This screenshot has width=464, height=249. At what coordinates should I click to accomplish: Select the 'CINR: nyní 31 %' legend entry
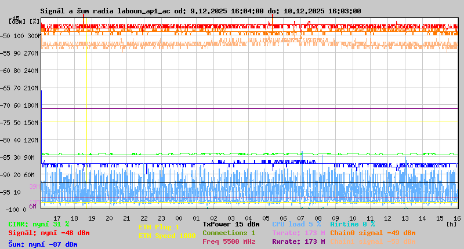(x=39, y=224)
